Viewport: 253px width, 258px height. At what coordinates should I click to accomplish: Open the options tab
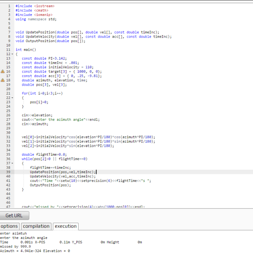tap(9, 226)
